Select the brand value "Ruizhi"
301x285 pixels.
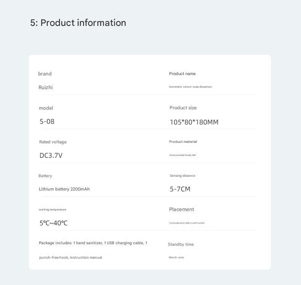(x=46, y=88)
